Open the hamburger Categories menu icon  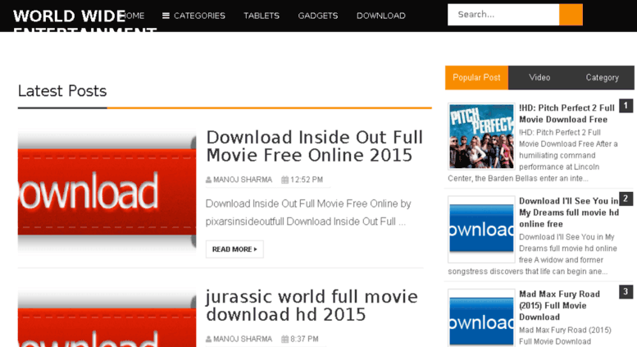click(166, 16)
